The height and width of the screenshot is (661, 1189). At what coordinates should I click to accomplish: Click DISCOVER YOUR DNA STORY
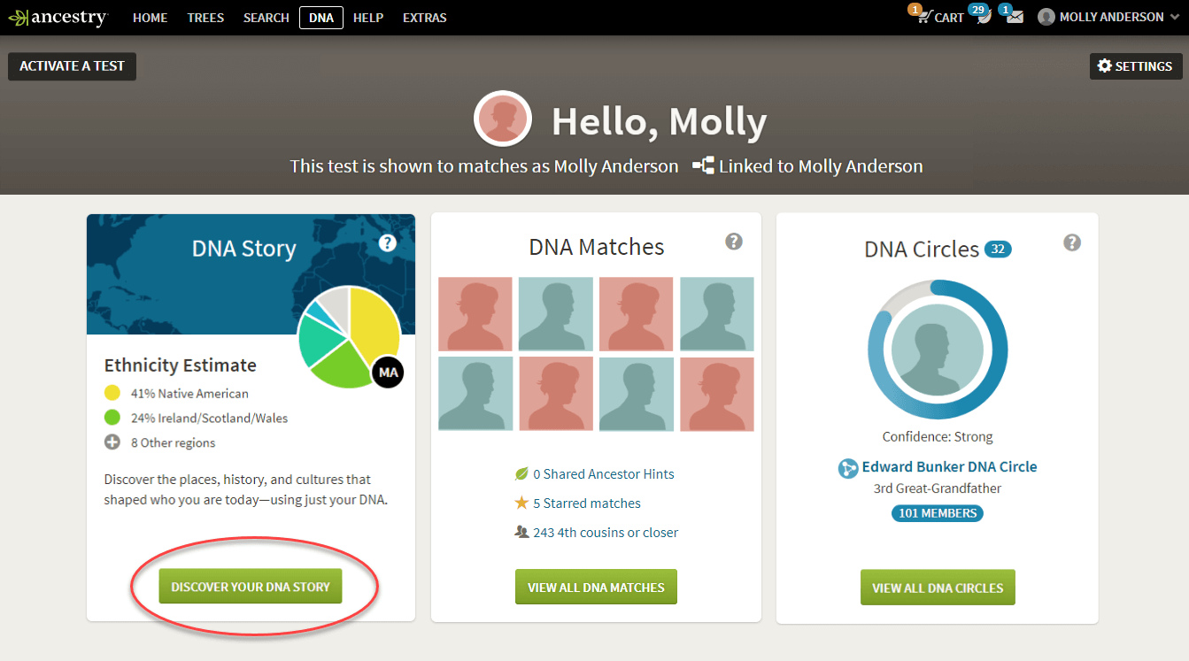coord(251,586)
